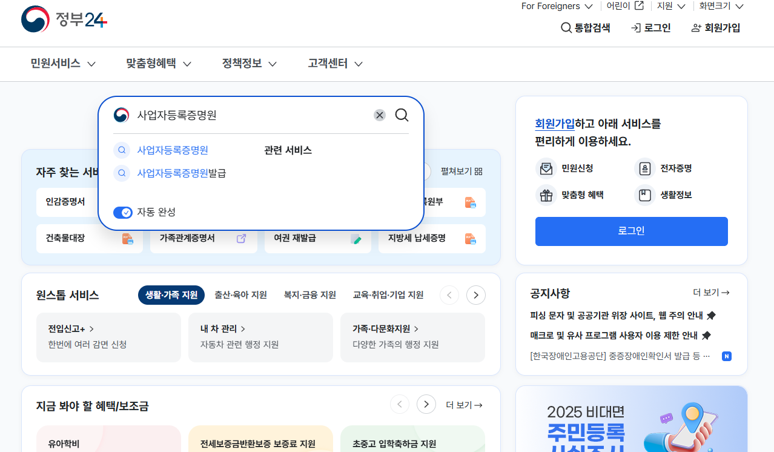Click the search magnifier icon in search box
This screenshot has width=774, height=452.
coord(402,115)
